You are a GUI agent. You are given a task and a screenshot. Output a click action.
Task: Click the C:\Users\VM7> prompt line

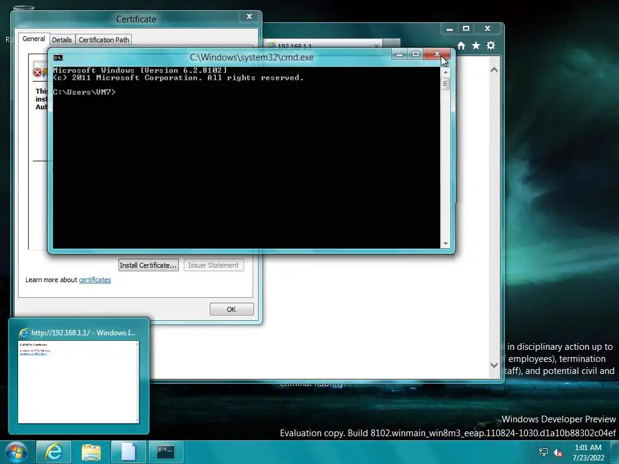[x=84, y=92]
